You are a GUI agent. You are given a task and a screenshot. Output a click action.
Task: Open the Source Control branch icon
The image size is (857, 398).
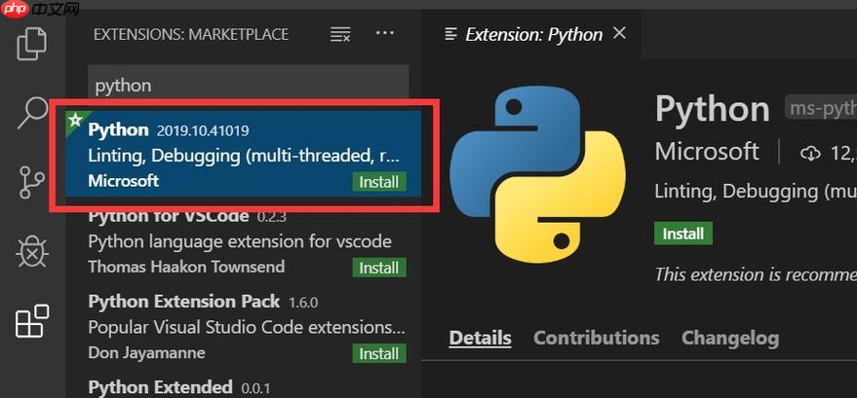[32, 181]
